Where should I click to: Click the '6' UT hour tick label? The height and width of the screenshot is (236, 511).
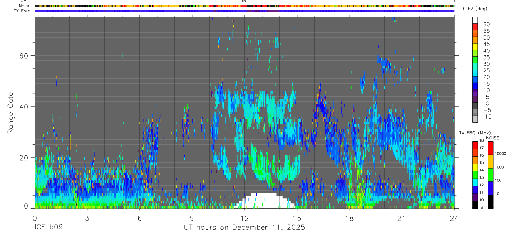click(139, 218)
